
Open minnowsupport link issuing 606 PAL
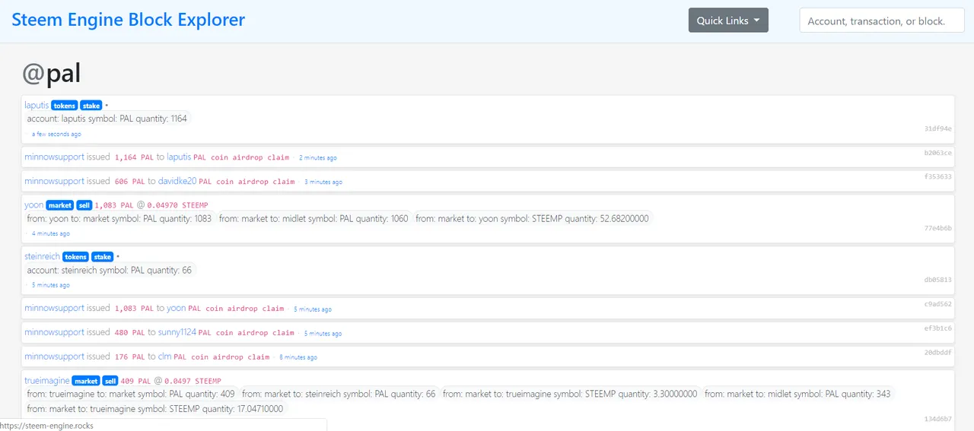point(54,181)
